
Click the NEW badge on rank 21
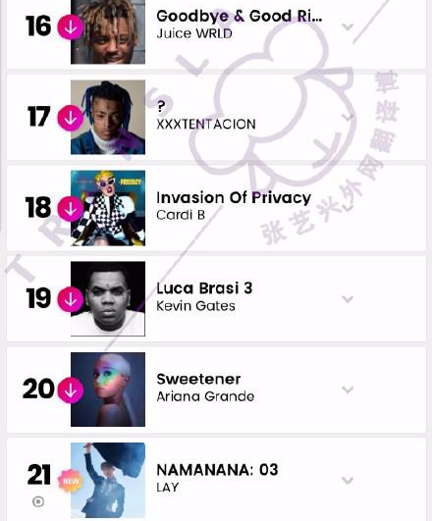pos(71,481)
